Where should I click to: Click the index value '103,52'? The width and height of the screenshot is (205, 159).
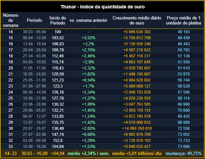(58, 38)
